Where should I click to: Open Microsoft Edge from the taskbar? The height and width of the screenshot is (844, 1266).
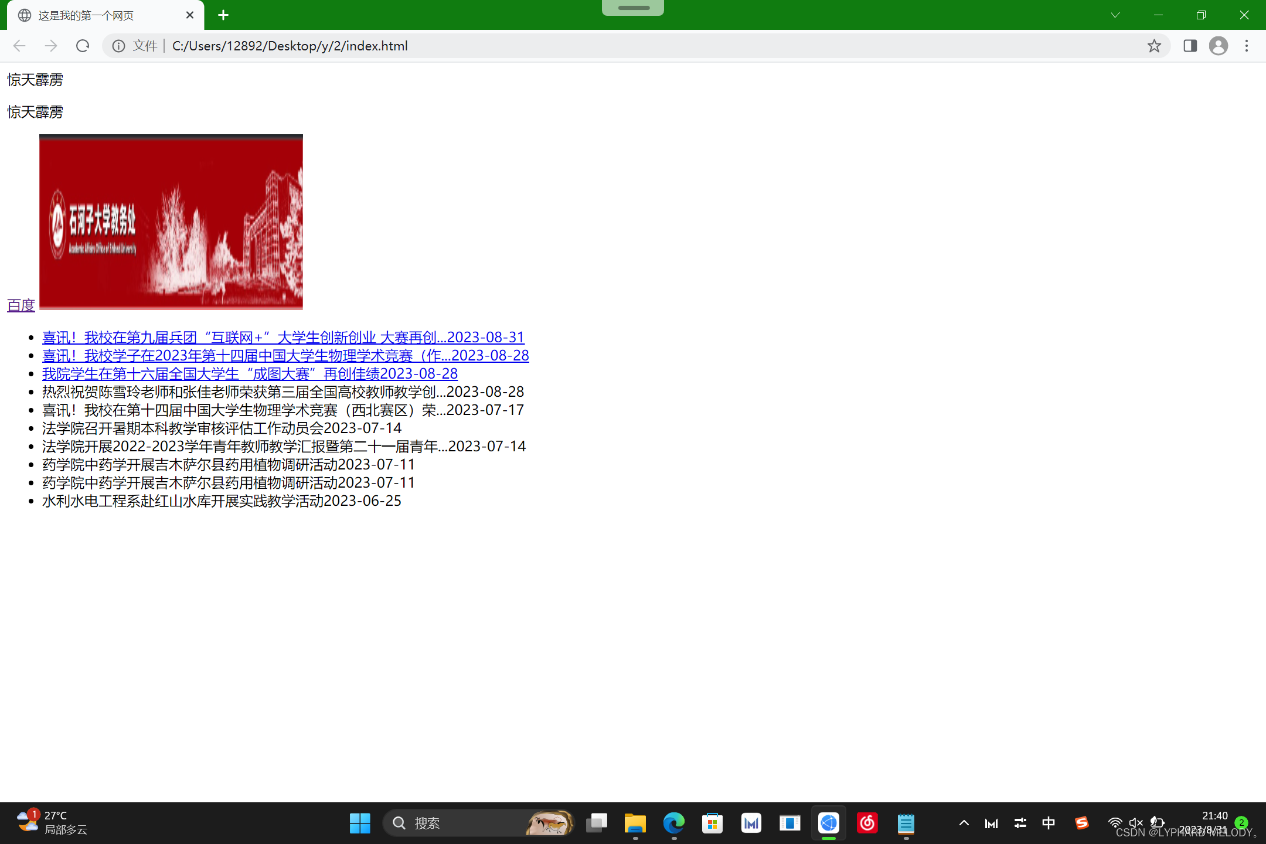(x=673, y=823)
